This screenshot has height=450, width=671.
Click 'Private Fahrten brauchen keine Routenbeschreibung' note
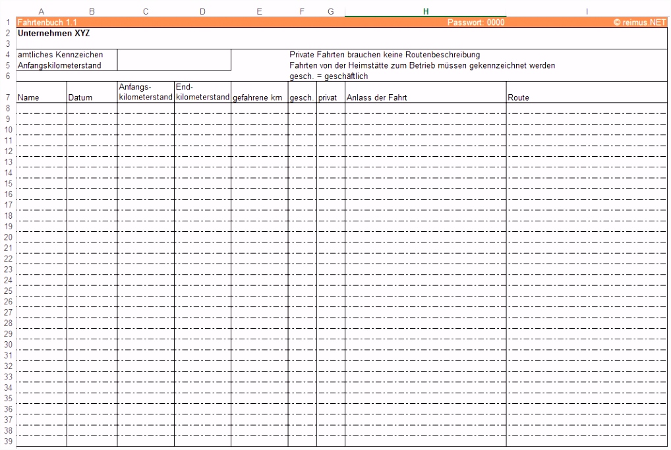[x=385, y=55]
